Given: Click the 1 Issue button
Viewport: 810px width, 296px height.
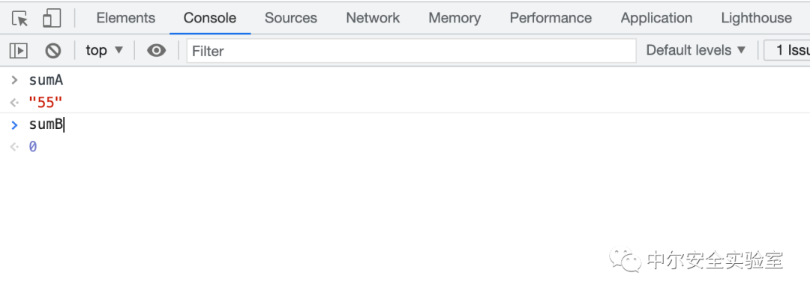Looking at the screenshot, I should click(x=787, y=50).
